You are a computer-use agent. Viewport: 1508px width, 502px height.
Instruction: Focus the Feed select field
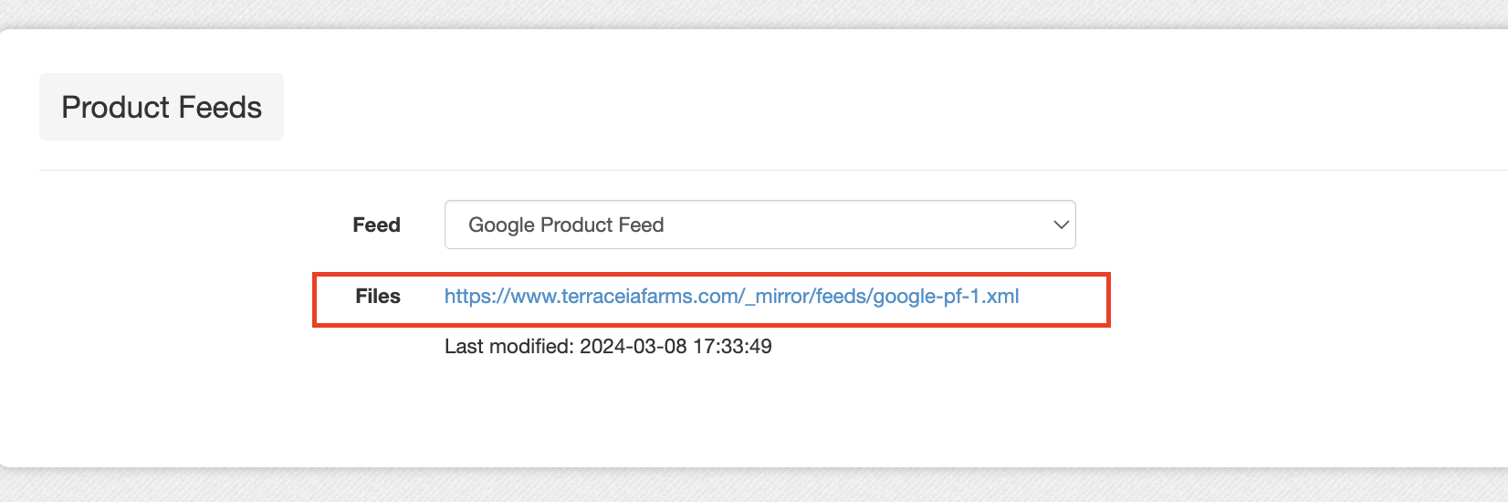759,225
